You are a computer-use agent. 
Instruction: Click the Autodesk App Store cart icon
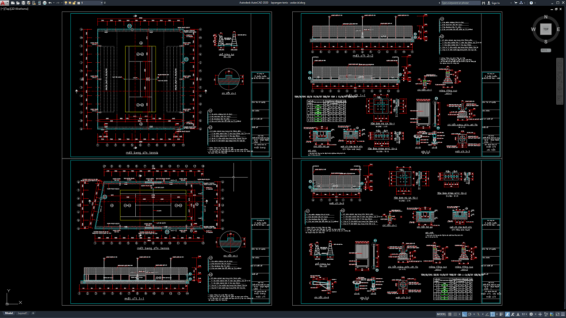pyautogui.click(x=516, y=3)
